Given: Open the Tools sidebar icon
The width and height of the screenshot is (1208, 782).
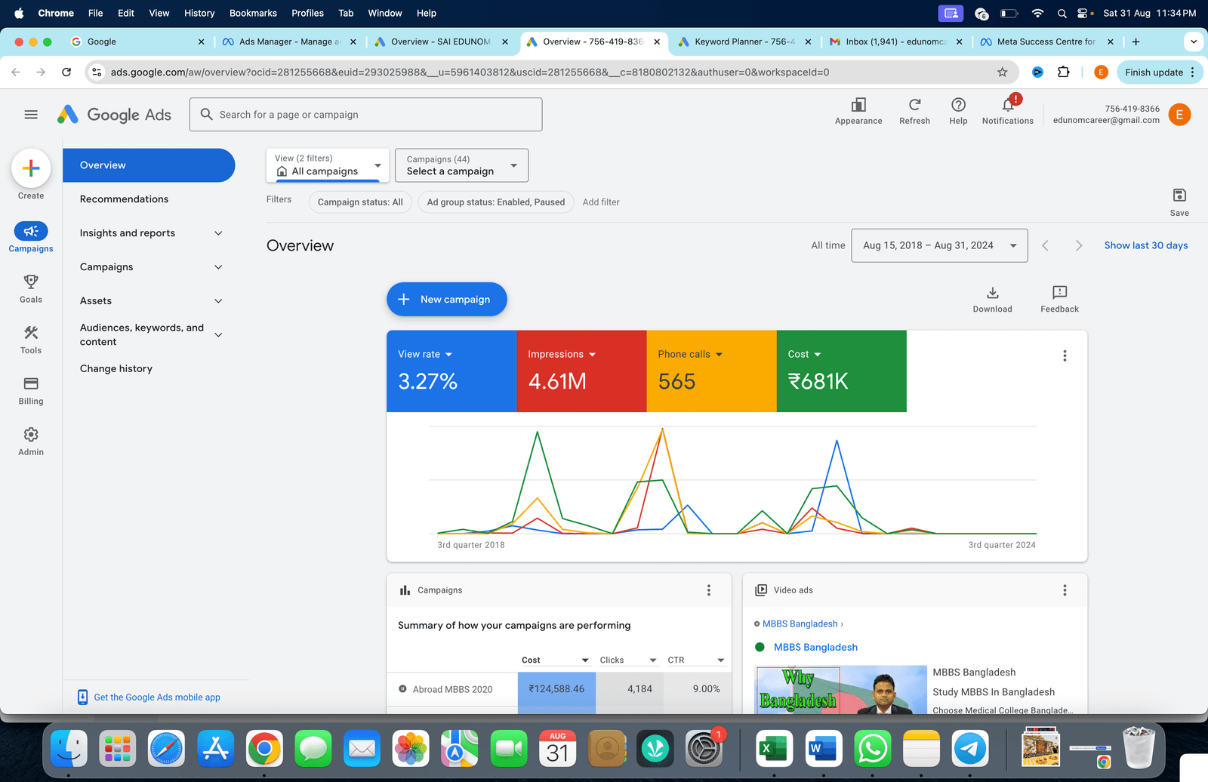Looking at the screenshot, I should point(31,333).
